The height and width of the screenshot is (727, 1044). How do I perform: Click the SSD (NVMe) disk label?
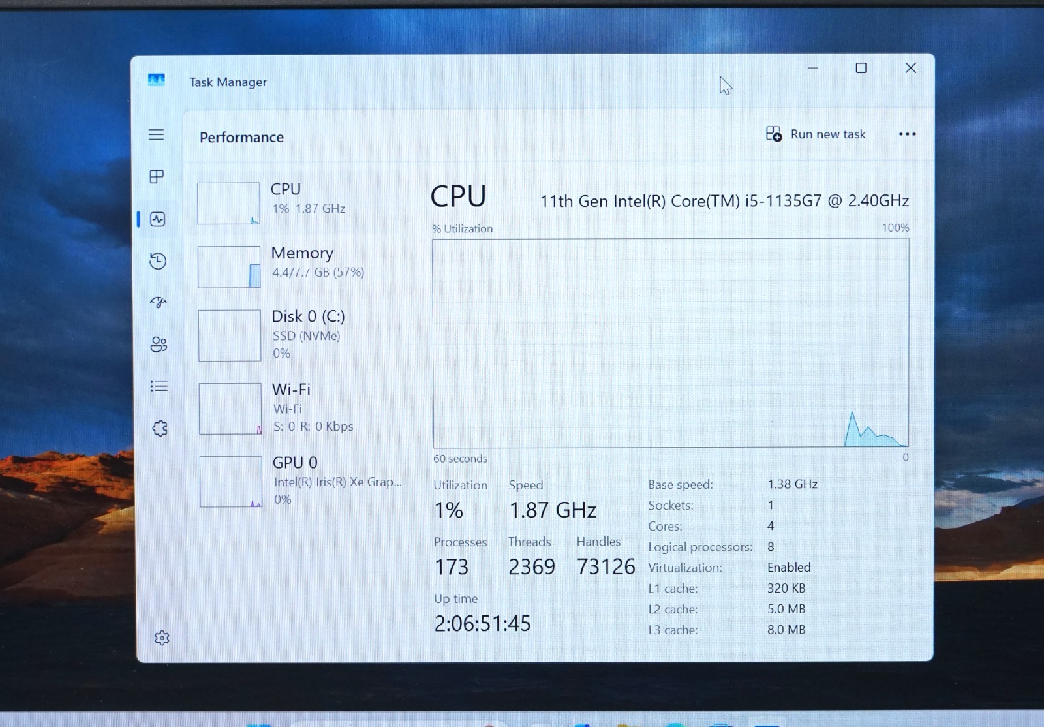(x=306, y=335)
